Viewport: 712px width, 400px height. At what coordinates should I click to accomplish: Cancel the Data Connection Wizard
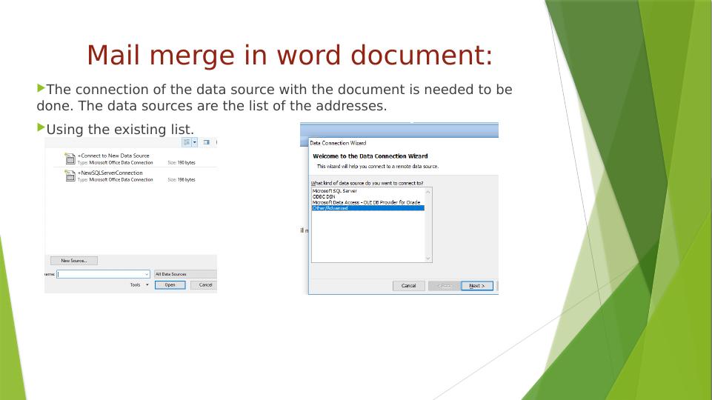[408, 286]
